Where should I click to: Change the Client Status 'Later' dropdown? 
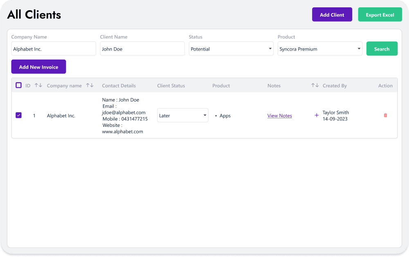(x=182, y=115)
